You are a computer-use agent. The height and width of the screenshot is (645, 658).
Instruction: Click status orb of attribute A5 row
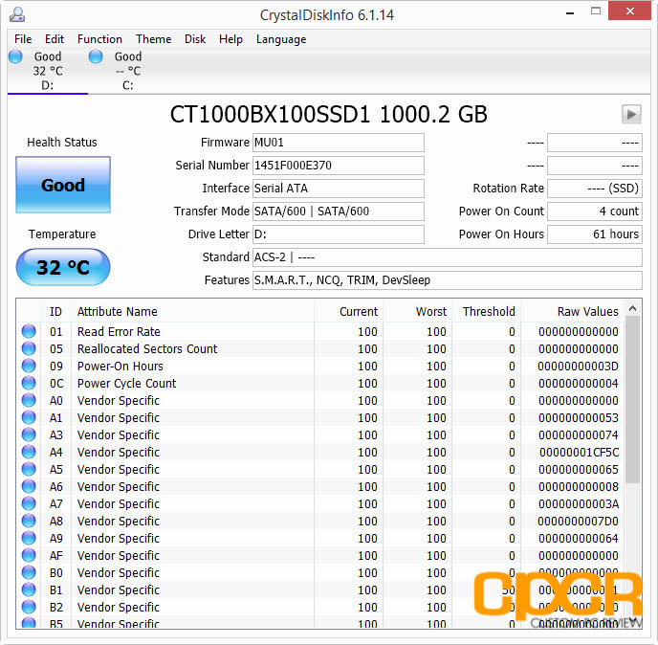point(29,469)
